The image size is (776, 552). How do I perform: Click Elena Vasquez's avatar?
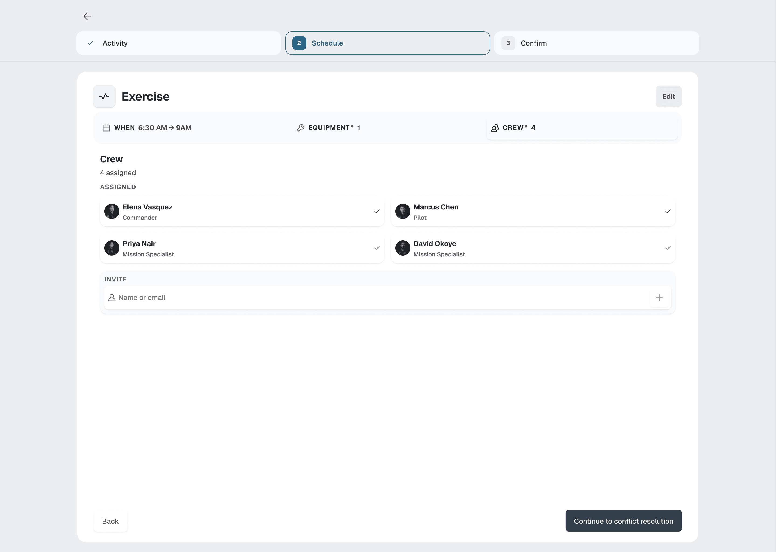point(112,211)
